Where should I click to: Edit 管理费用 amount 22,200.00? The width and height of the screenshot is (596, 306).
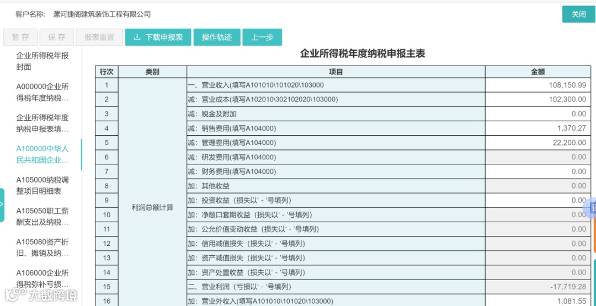pyautogui.click(x=538, y=143)
